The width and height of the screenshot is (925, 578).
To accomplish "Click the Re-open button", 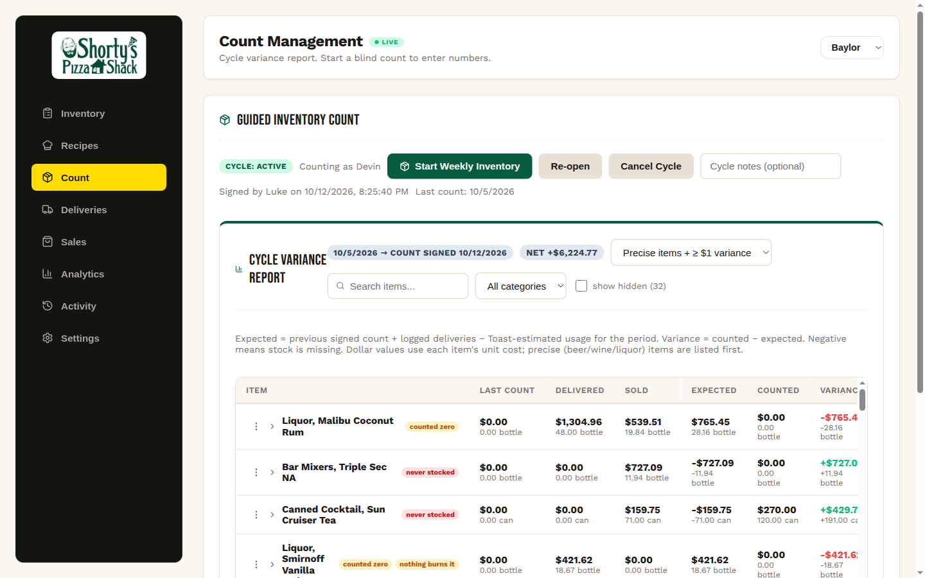I will click(570, 166).
